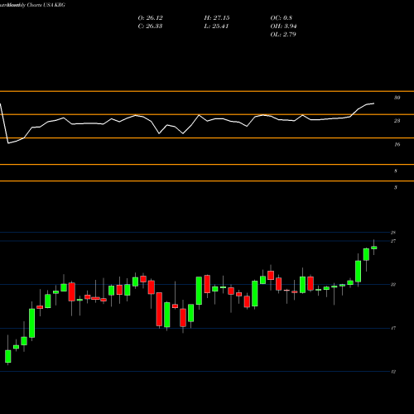The height and width of the screenshot is (414, 414).
Task: Click the '8' label on the indicator axis
Action: pyautogui.click(x=396, y=171)
